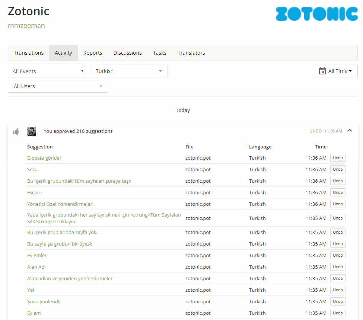Open the 'Yol' suggestion link
363x320 pixels.
31,290
